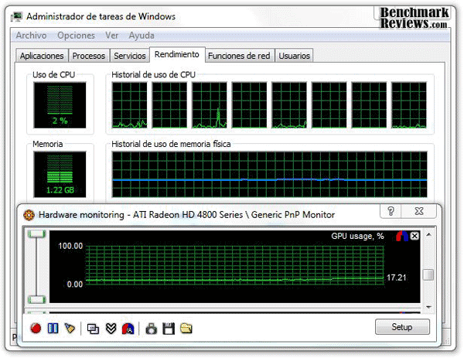
Task: Open the Setup dialog
Action: (x=402, y=327)
